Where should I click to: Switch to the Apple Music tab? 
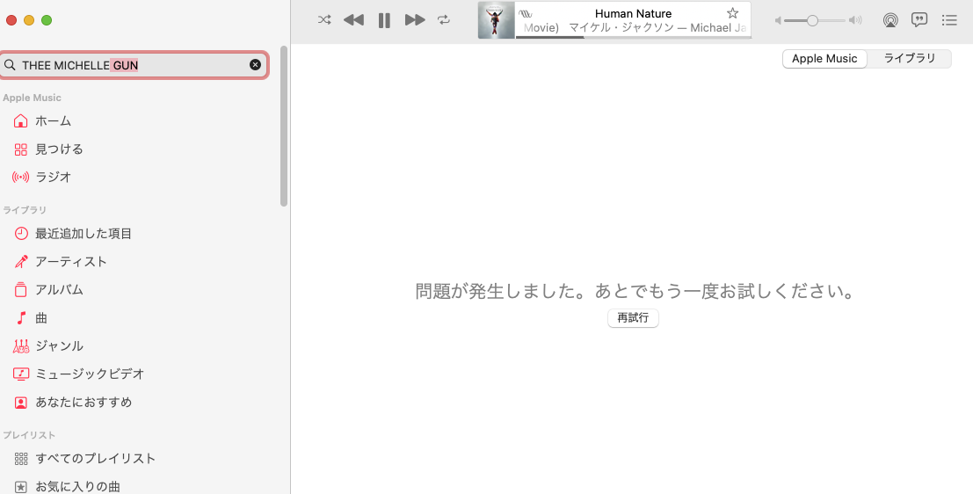(824, 59)
